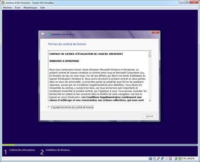Click the VirtualBox window title icon

(x=3, y=3)
